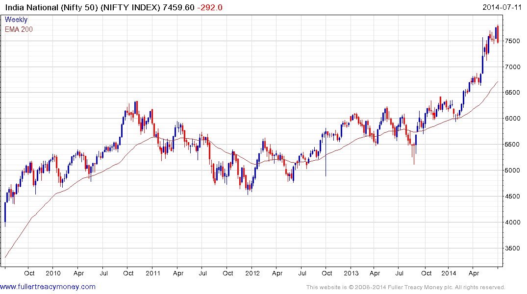The width and height of the screenshot is (527, 294).
Task: Click the 5000 price axis label
Action: (x=513, y=171)
